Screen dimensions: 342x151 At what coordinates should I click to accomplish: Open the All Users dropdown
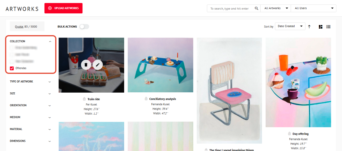[x=314, y=8]
